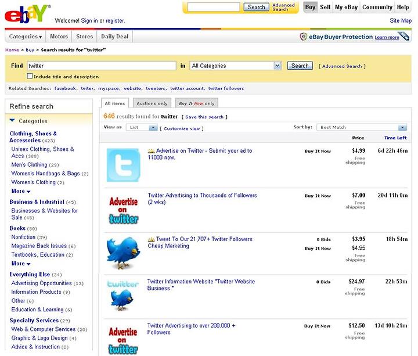
Task: Open the Twitter Information Website listing thumbnail
Action: point(123,296)
